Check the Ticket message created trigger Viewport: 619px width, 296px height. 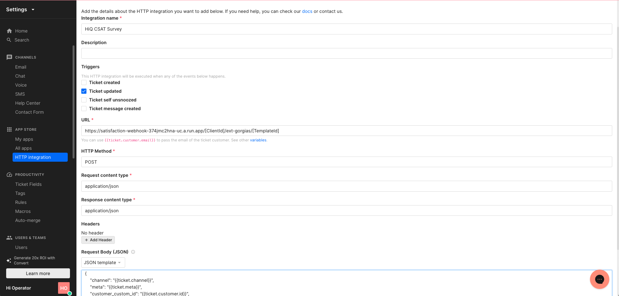(84, 109)
